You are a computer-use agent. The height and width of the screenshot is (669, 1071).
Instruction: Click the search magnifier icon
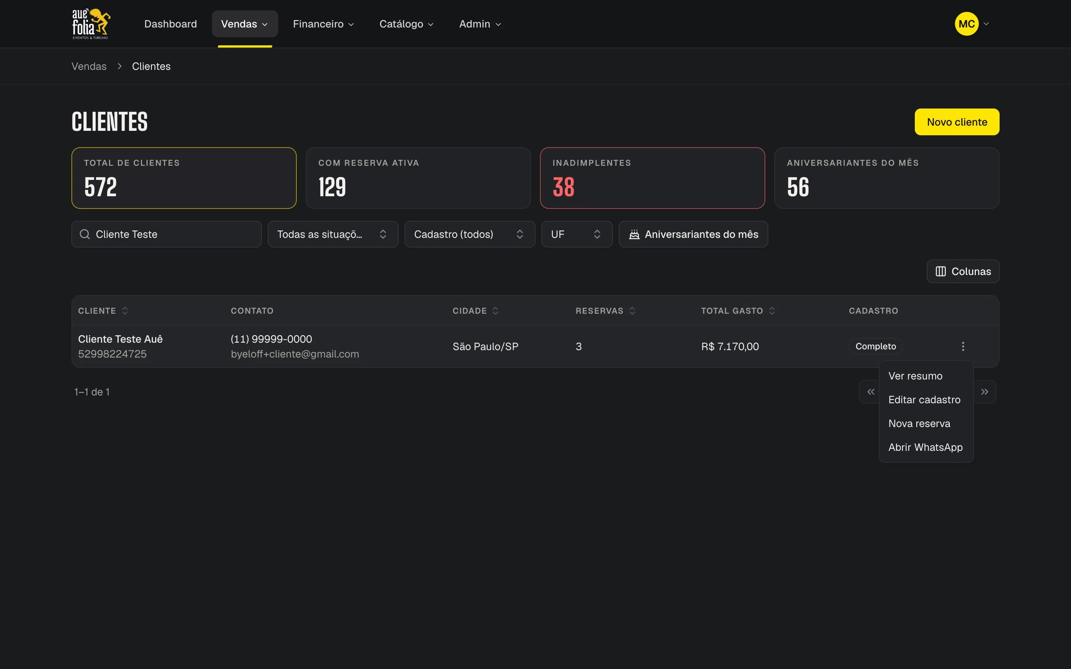click(x=84, y=234)
